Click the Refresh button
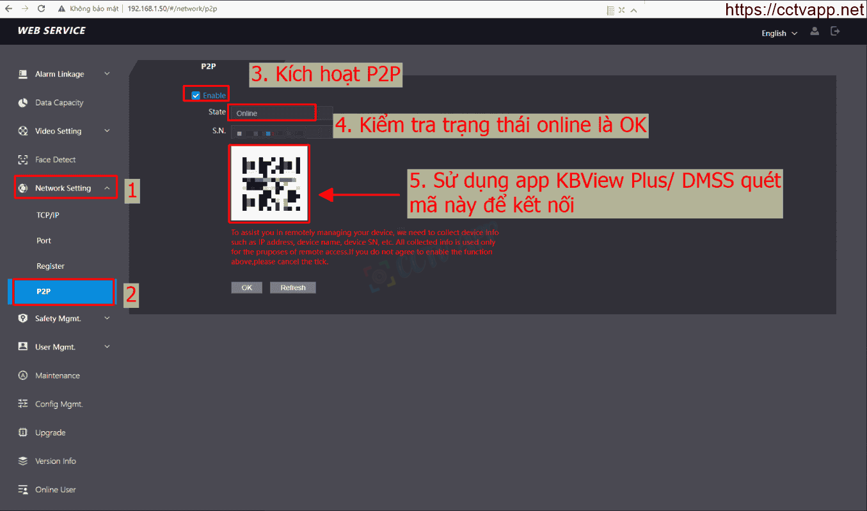 coord(293,287)
